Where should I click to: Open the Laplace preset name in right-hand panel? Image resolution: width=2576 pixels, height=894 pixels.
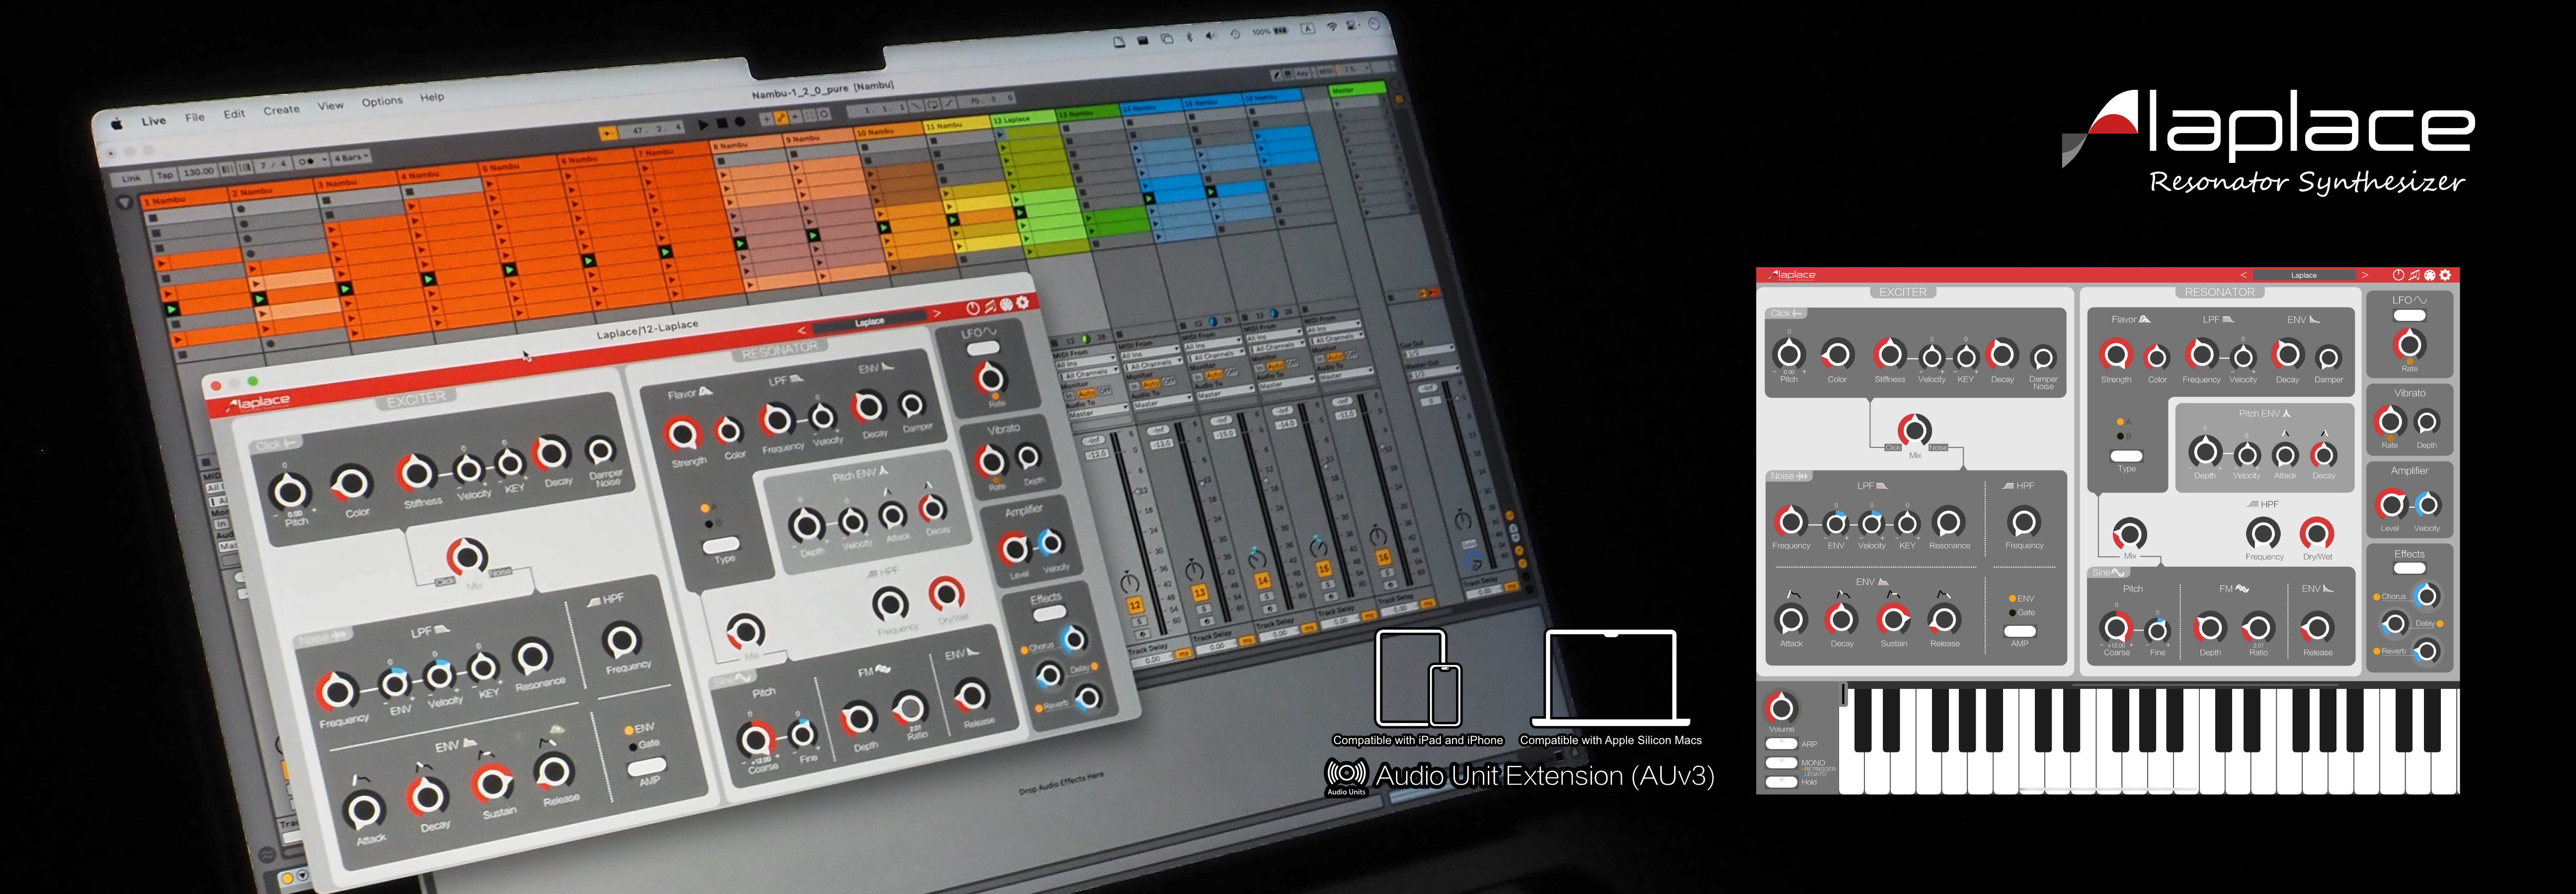2304,275
